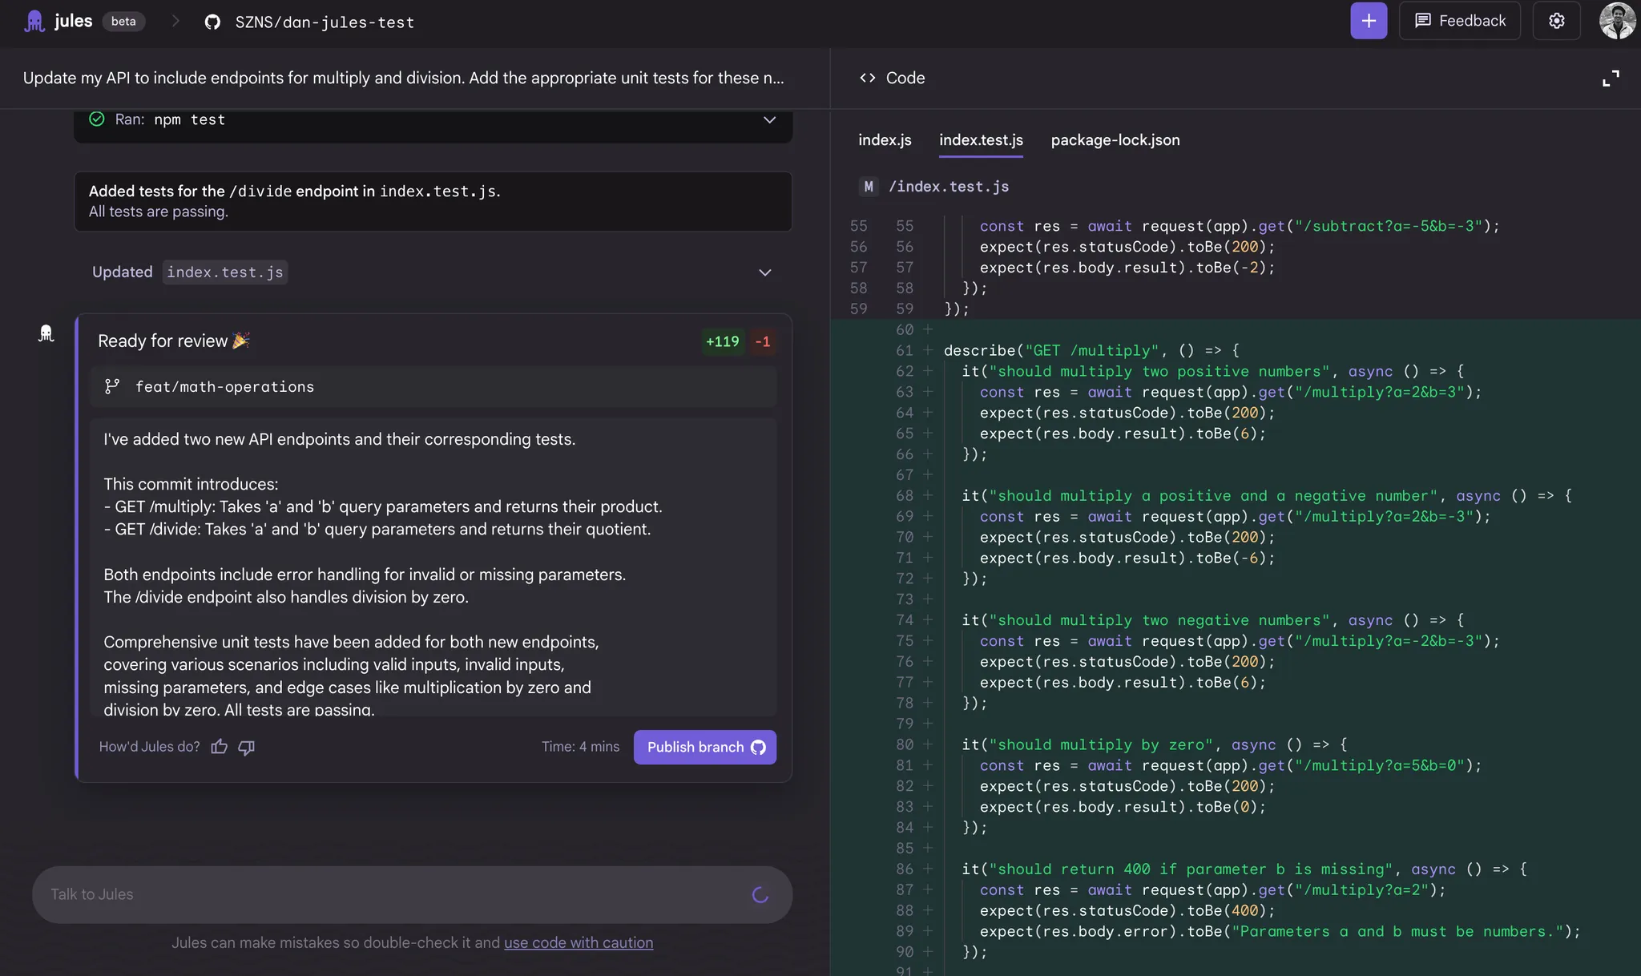Click Jules avatar beside Ready for review
Viewport: 1641px width, 976px height.
[x=46, y=333]
